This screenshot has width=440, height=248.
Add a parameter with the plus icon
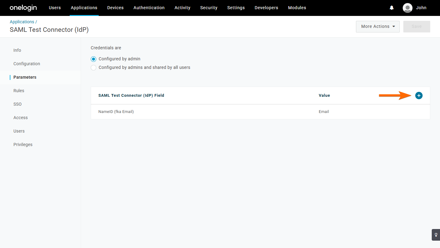pyautogui.click(x=419, y=96)
